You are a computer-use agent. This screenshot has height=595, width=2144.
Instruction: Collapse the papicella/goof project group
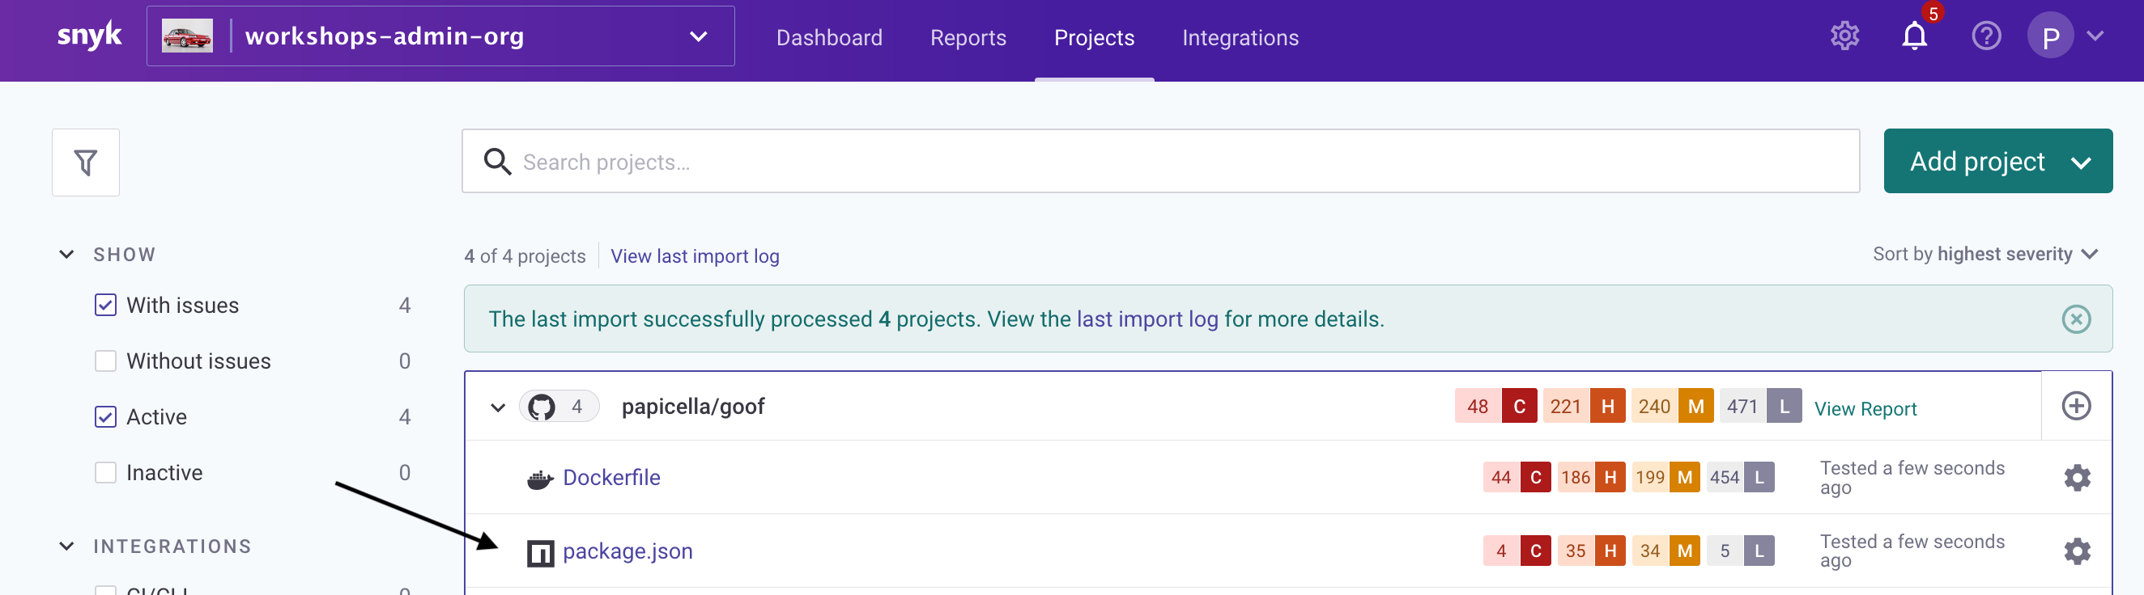click(x=498, y=408)
